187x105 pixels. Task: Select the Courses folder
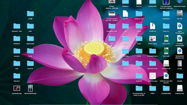[30, 64]
